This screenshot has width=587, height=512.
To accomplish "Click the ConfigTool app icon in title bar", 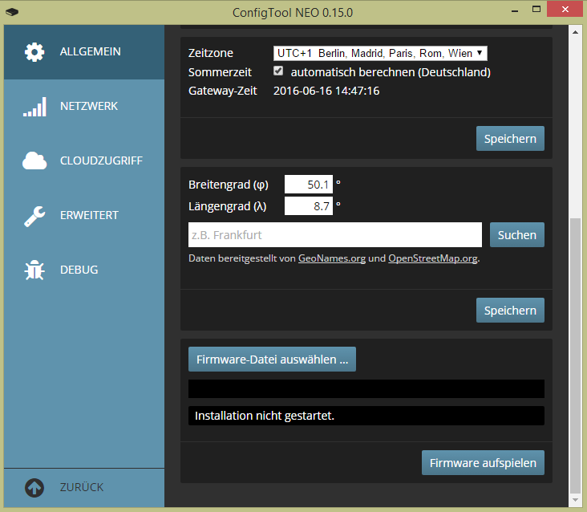I will pos(12,12).
